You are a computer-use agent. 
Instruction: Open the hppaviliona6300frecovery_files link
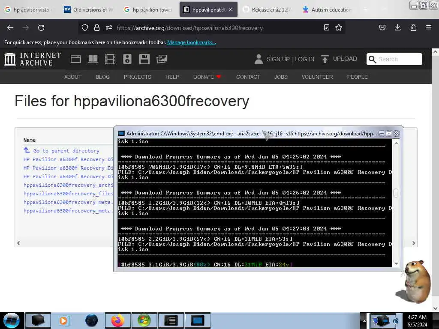tap(68, 194)
